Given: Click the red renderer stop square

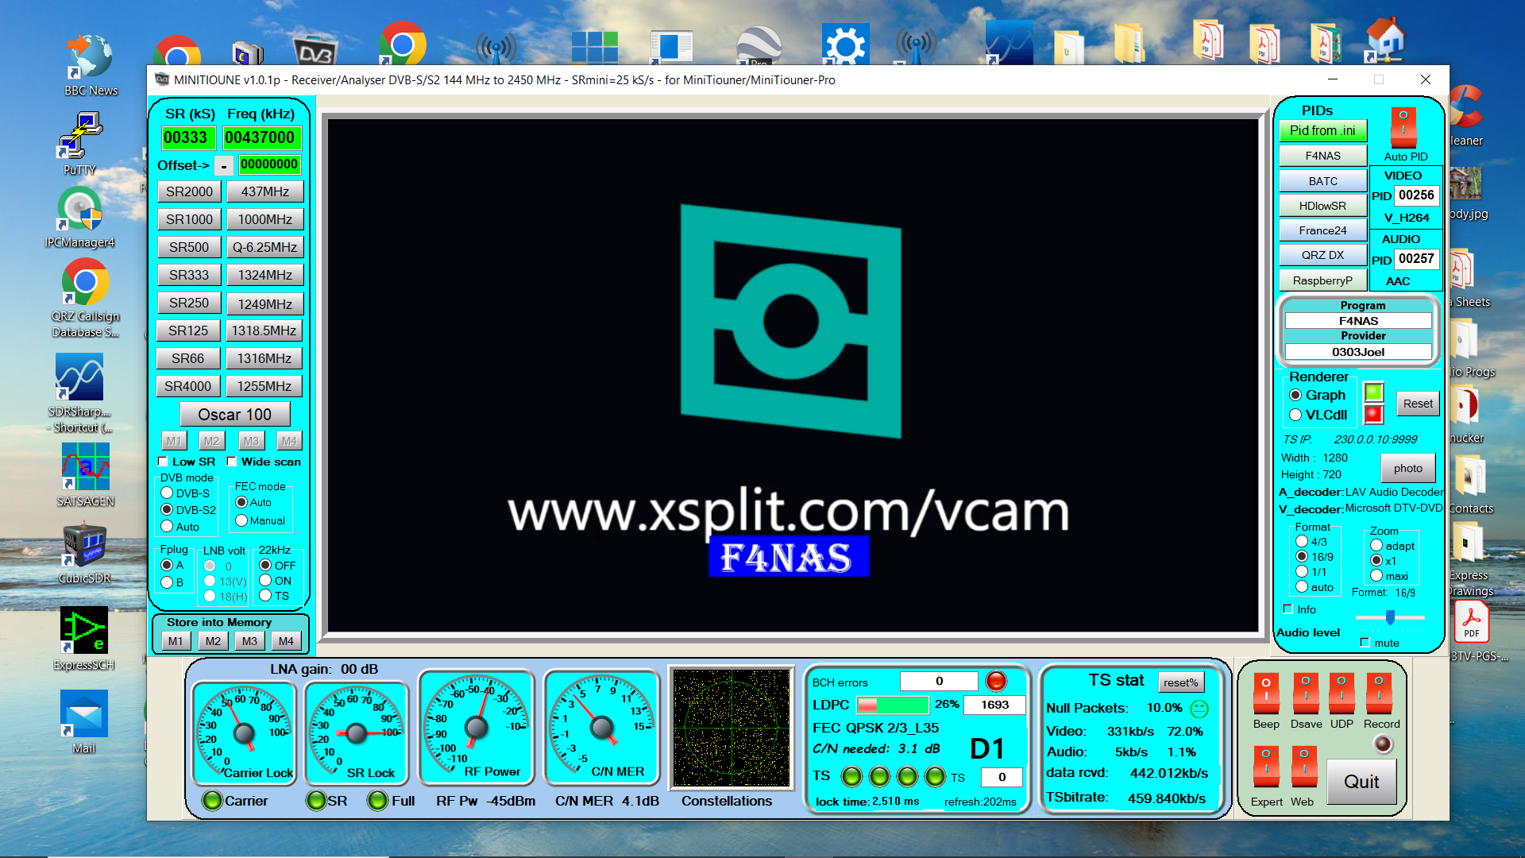Looking at the screenshot, I should click(1374, 414).
